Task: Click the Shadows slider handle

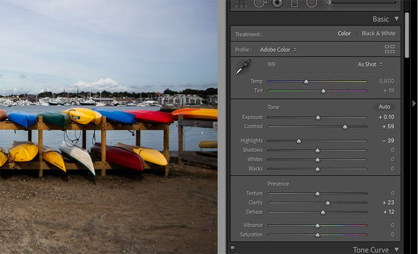Action: click(318, 151)
